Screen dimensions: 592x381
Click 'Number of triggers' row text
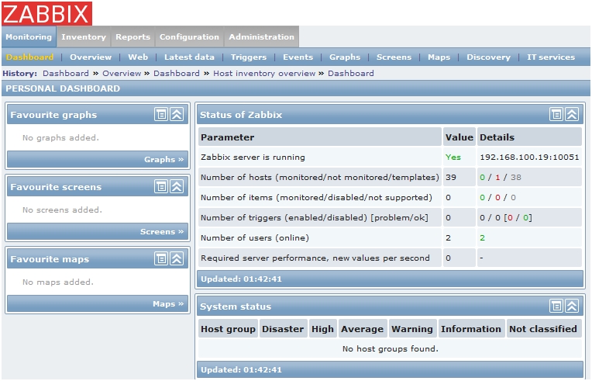click(x=315, y=218)
